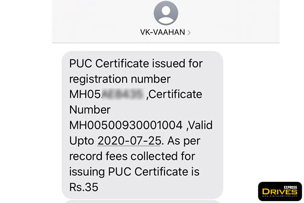
Task: Select certificate number MH00500930001004
Action: click(x=126, y=125)
